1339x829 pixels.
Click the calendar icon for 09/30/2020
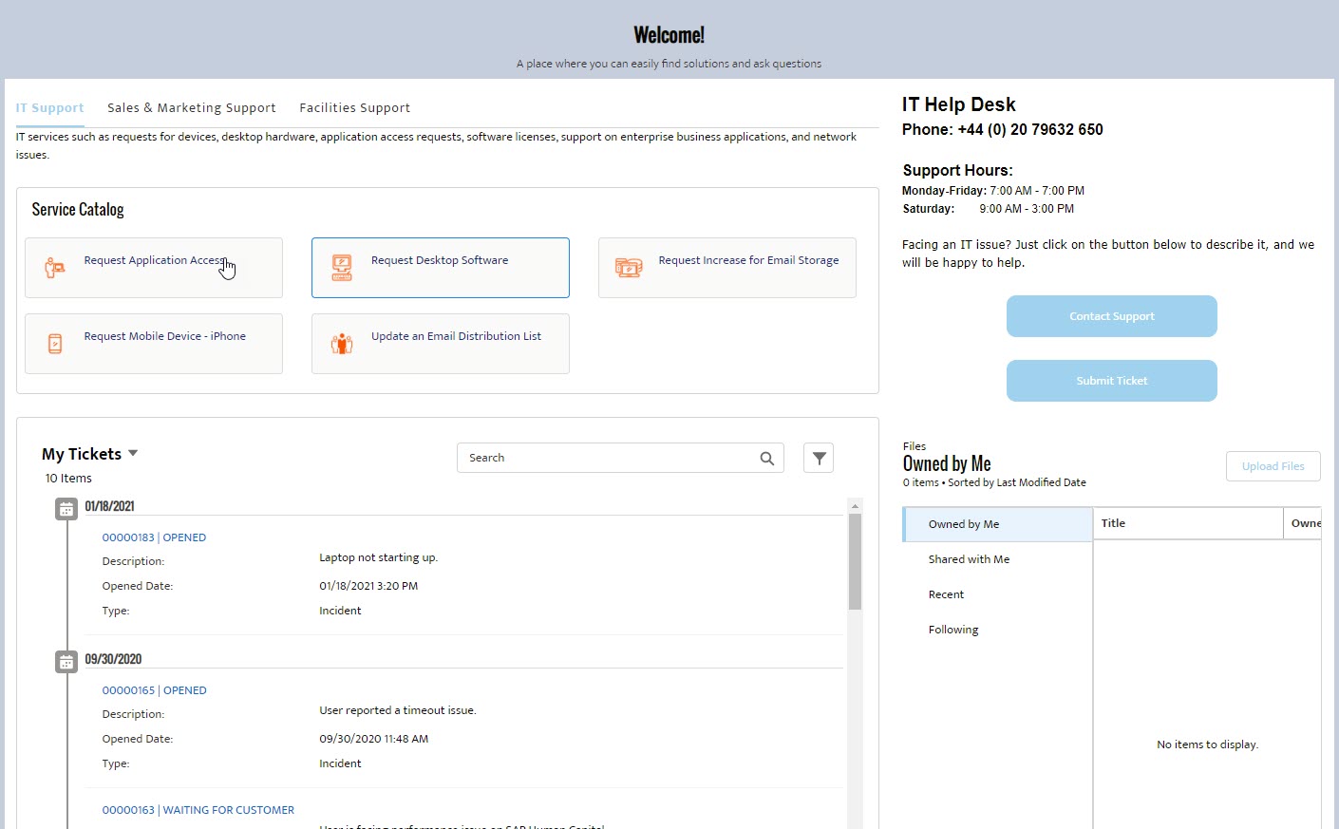coord(66,662)
